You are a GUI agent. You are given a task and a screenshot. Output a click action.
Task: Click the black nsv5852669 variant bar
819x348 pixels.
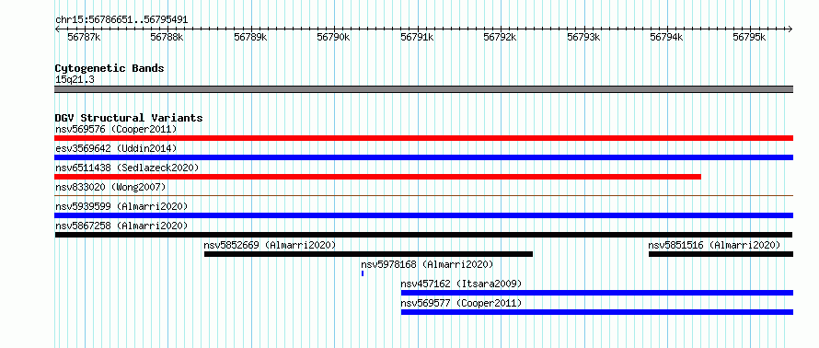tap(368, 254)
